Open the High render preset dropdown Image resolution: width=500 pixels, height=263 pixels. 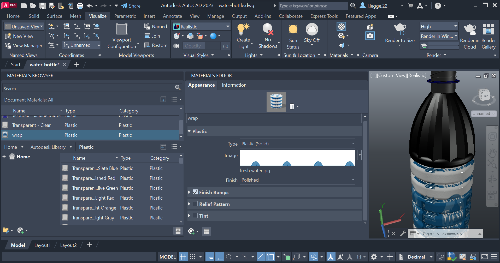[x=439, y=26]
